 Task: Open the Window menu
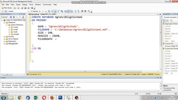38,4
